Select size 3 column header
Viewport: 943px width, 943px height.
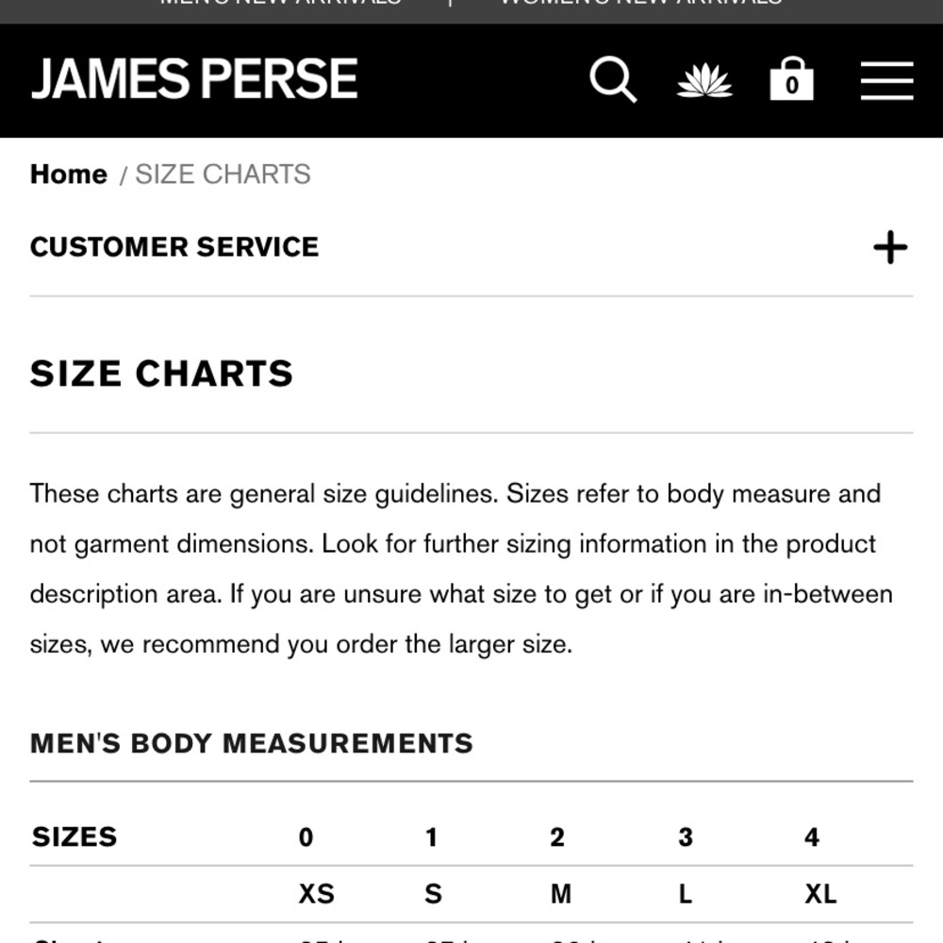click(x=685, y=837)
